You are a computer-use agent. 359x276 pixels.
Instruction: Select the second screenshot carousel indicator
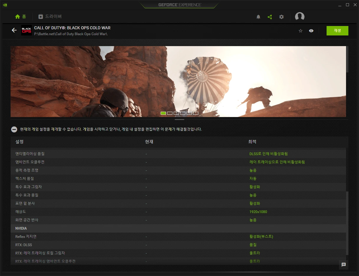[x=170, y=113]
